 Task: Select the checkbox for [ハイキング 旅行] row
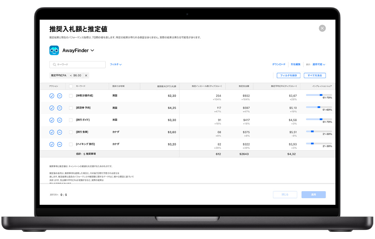pyautogui.click(x=71, y=144)
